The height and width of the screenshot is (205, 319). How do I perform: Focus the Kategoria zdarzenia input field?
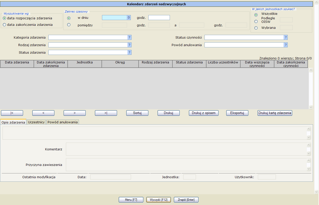click(88, 37)
